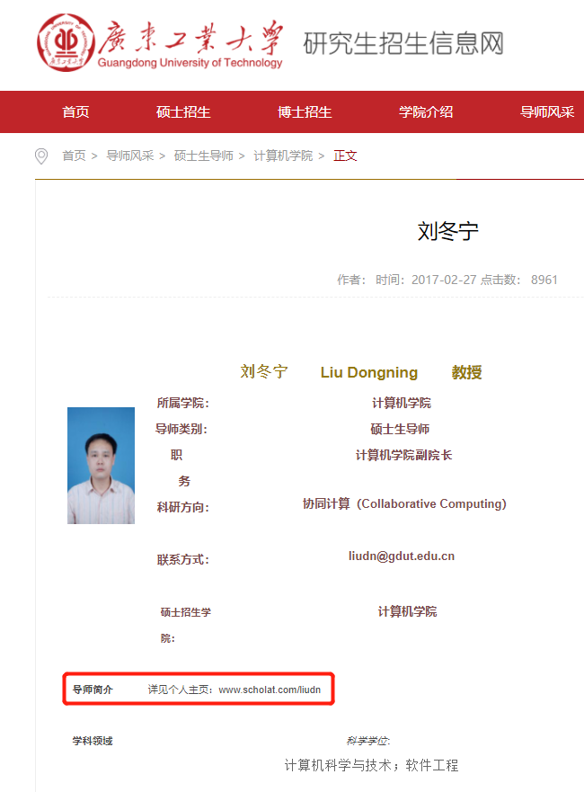The width and height of the screenshot is (584, 792).
Task: Click the 计算机学院副院长 position text
Action: 403,456
